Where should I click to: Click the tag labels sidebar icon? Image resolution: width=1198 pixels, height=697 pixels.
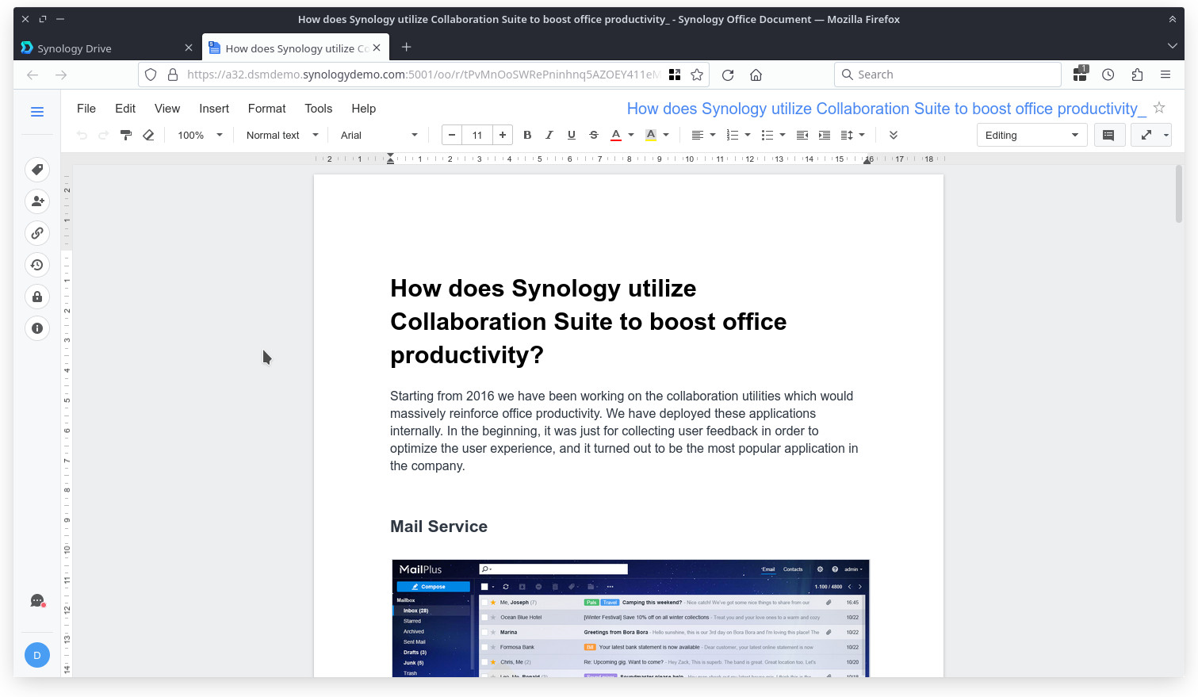(37, 170)
